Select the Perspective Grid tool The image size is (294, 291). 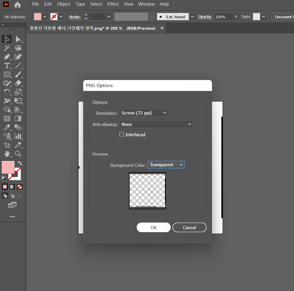[x=18, y=109]
